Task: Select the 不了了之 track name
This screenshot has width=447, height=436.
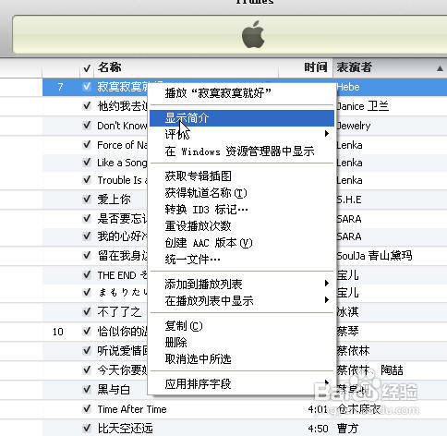Action: [x=119, y=312]
